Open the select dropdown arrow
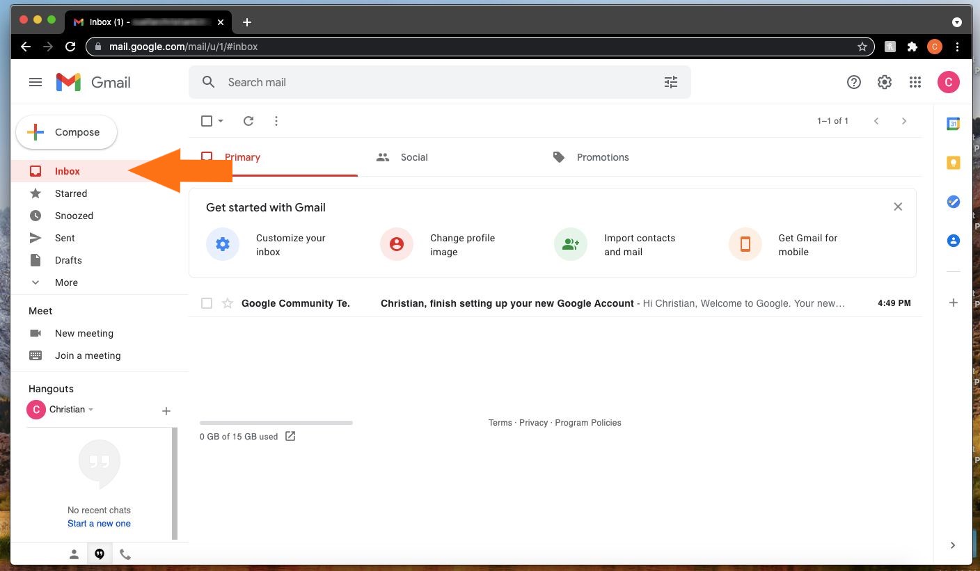This screenshot has height=571, width=980. (221, 121)
